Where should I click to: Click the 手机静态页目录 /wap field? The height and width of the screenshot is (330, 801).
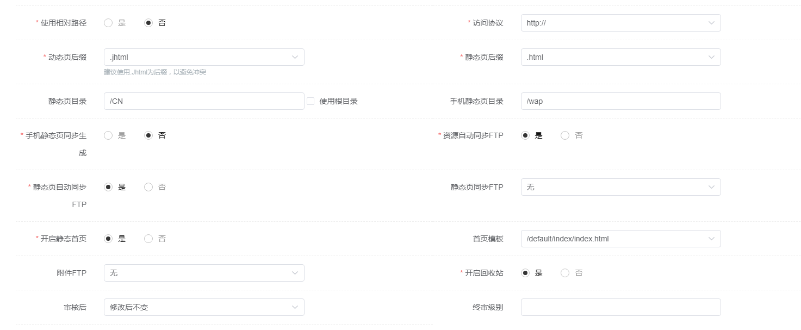[620, 101]
